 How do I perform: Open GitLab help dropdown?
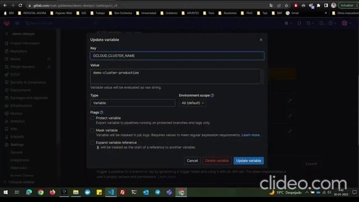point(332,23)
